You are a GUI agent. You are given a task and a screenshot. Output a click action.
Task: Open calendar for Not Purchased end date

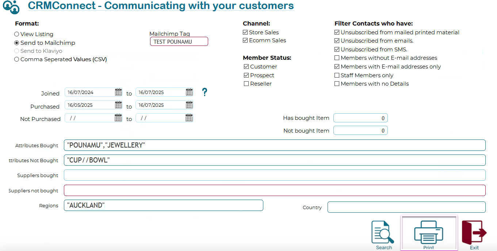189,118
